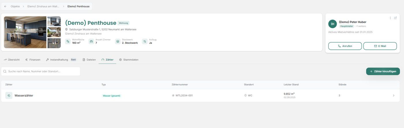Switch to the Instandhaltung tab
The image size is (404, 128).
[x=57, y=60]
